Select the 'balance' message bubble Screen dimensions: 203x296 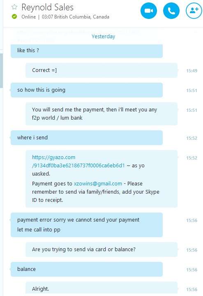pos(87,269)
